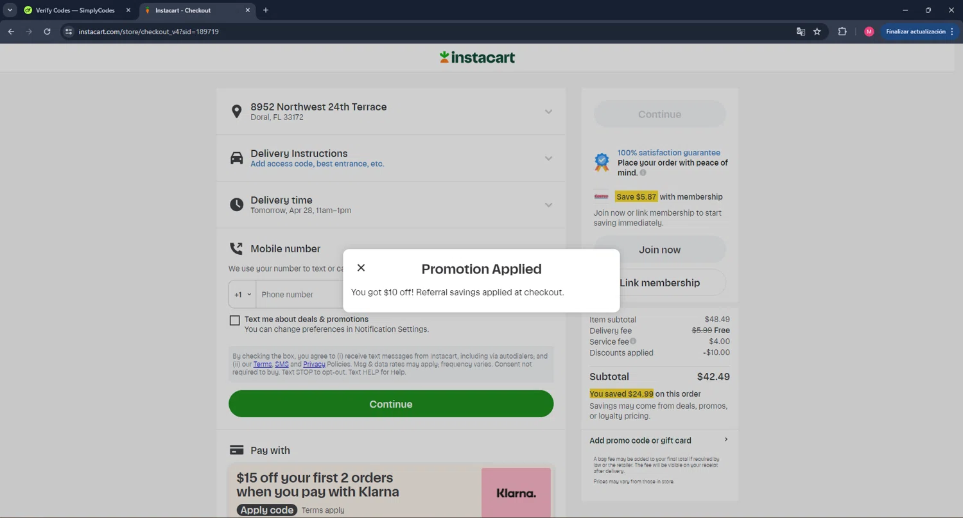Expand Add promo code or gift card

tap(659, 440)
